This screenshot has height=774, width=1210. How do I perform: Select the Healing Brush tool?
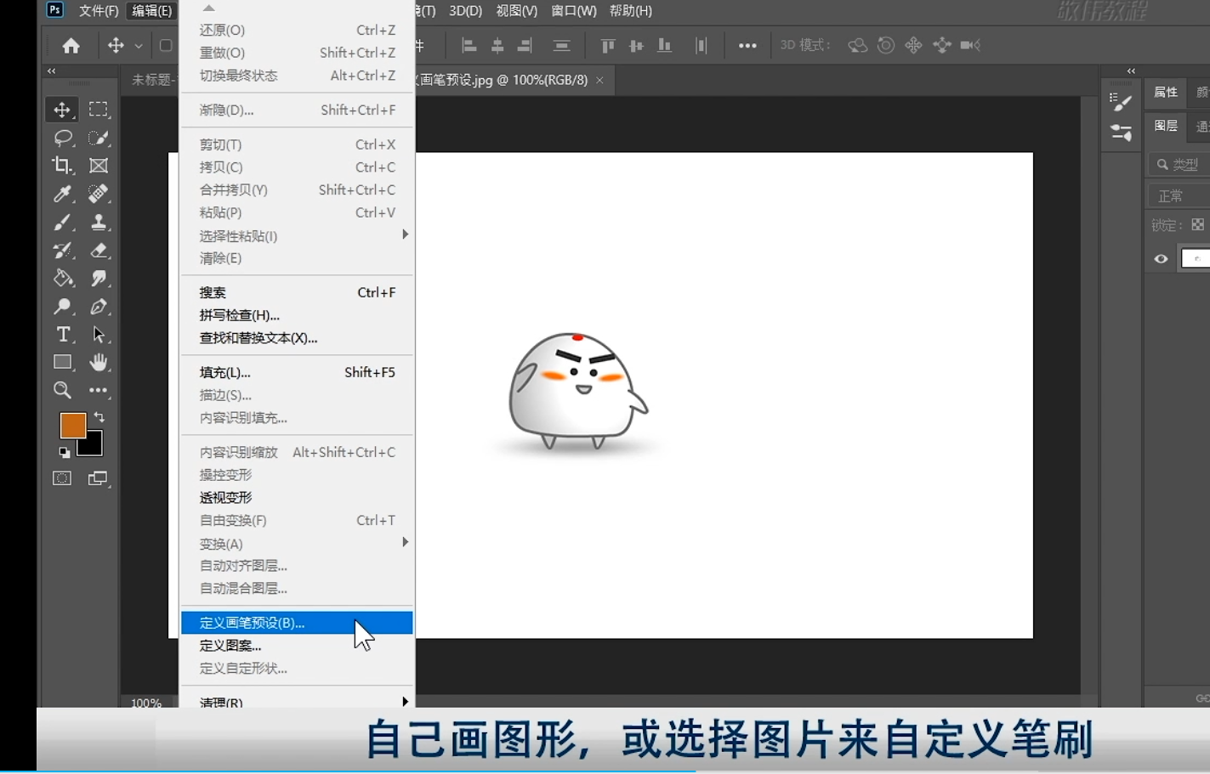pyautogui.click(x=99, y=194)
